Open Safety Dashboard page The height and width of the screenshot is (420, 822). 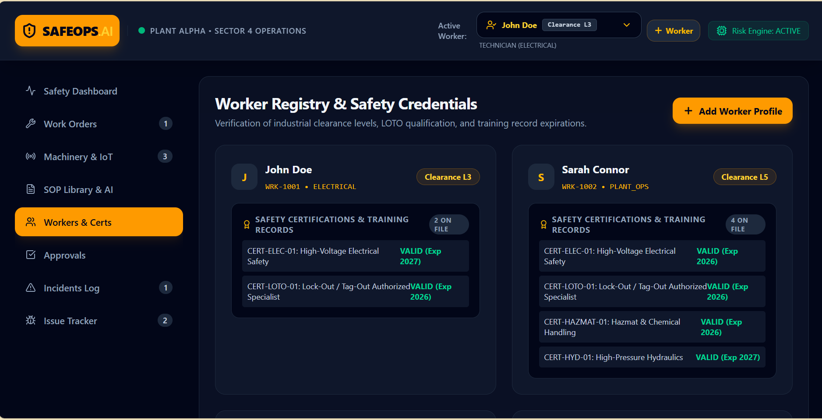click(x=99, y=91)
